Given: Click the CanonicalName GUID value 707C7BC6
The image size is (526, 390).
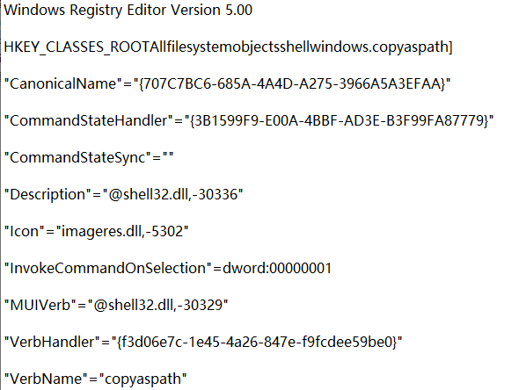Looking at the screenshot, I should coord(292,83).
